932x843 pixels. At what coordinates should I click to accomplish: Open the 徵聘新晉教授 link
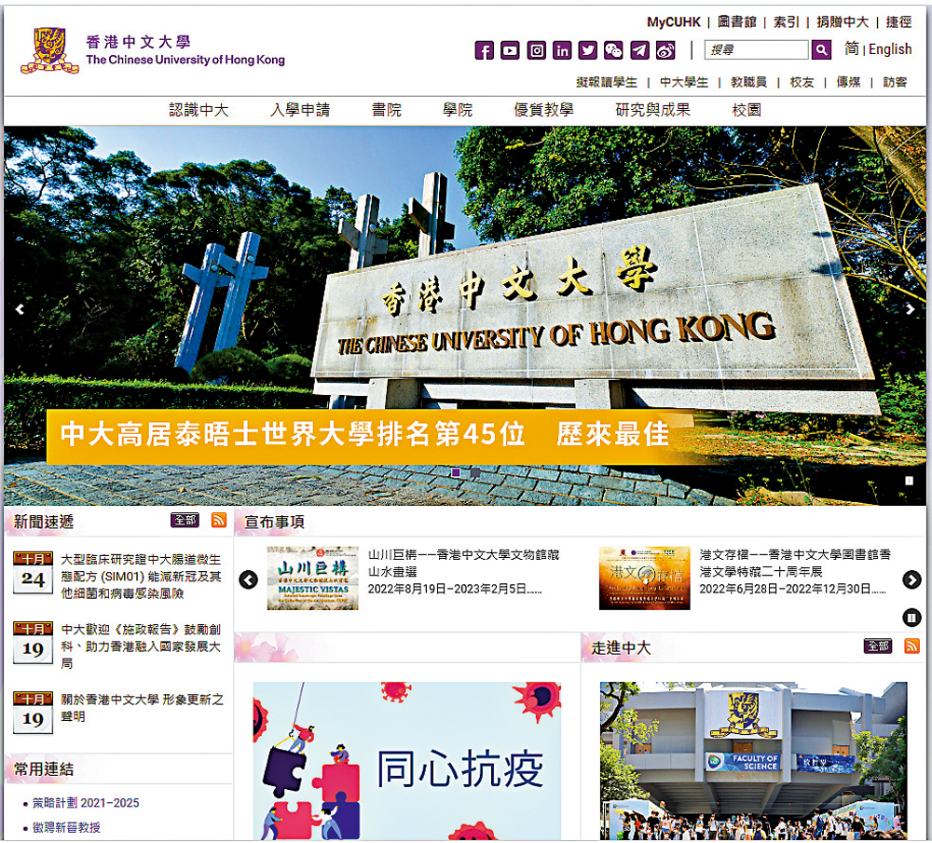click(66, 827)
